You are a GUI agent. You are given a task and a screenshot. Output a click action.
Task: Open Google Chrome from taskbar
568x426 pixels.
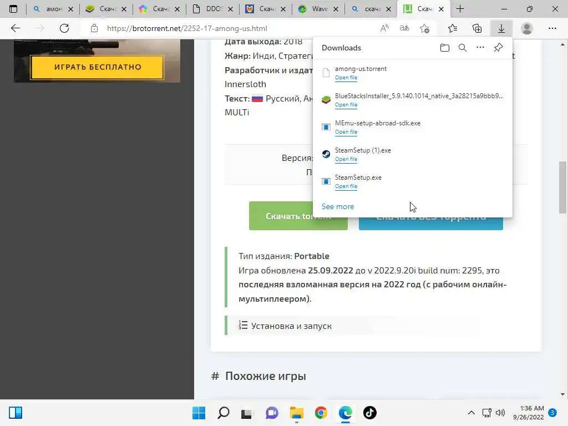pos(321,413)
